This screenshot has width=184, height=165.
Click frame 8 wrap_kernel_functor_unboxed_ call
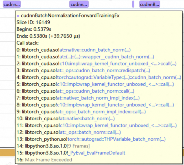(x=95, y=105)
